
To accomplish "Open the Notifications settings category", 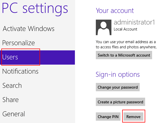I will pyautogui.click(x=20, y=71).
